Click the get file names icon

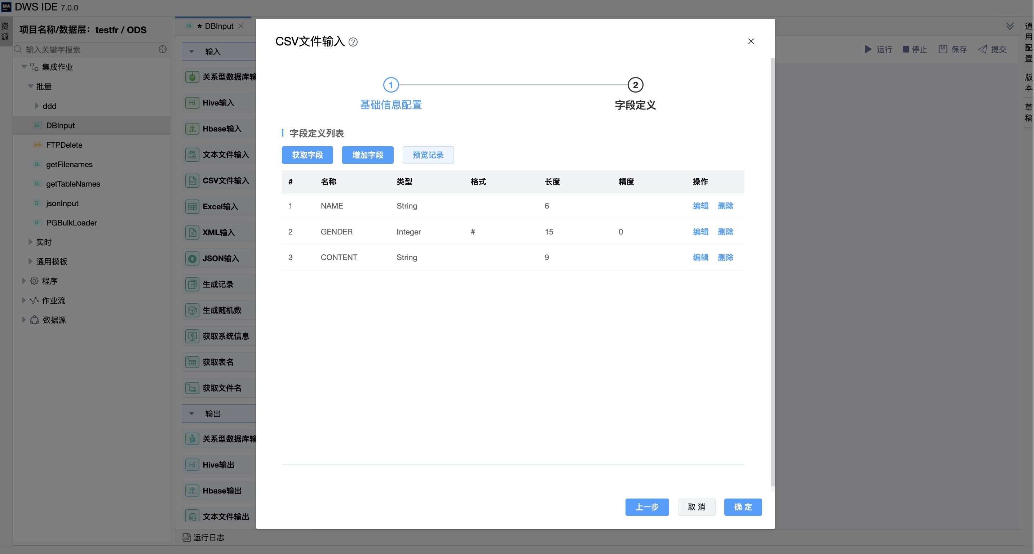pyautogui.click(x=192, y=388)
